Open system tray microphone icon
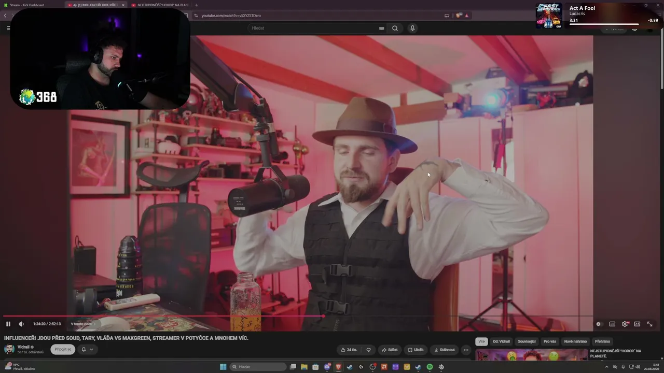The width and height of the screenshot is (664, 373). click(x=623, y=367)
